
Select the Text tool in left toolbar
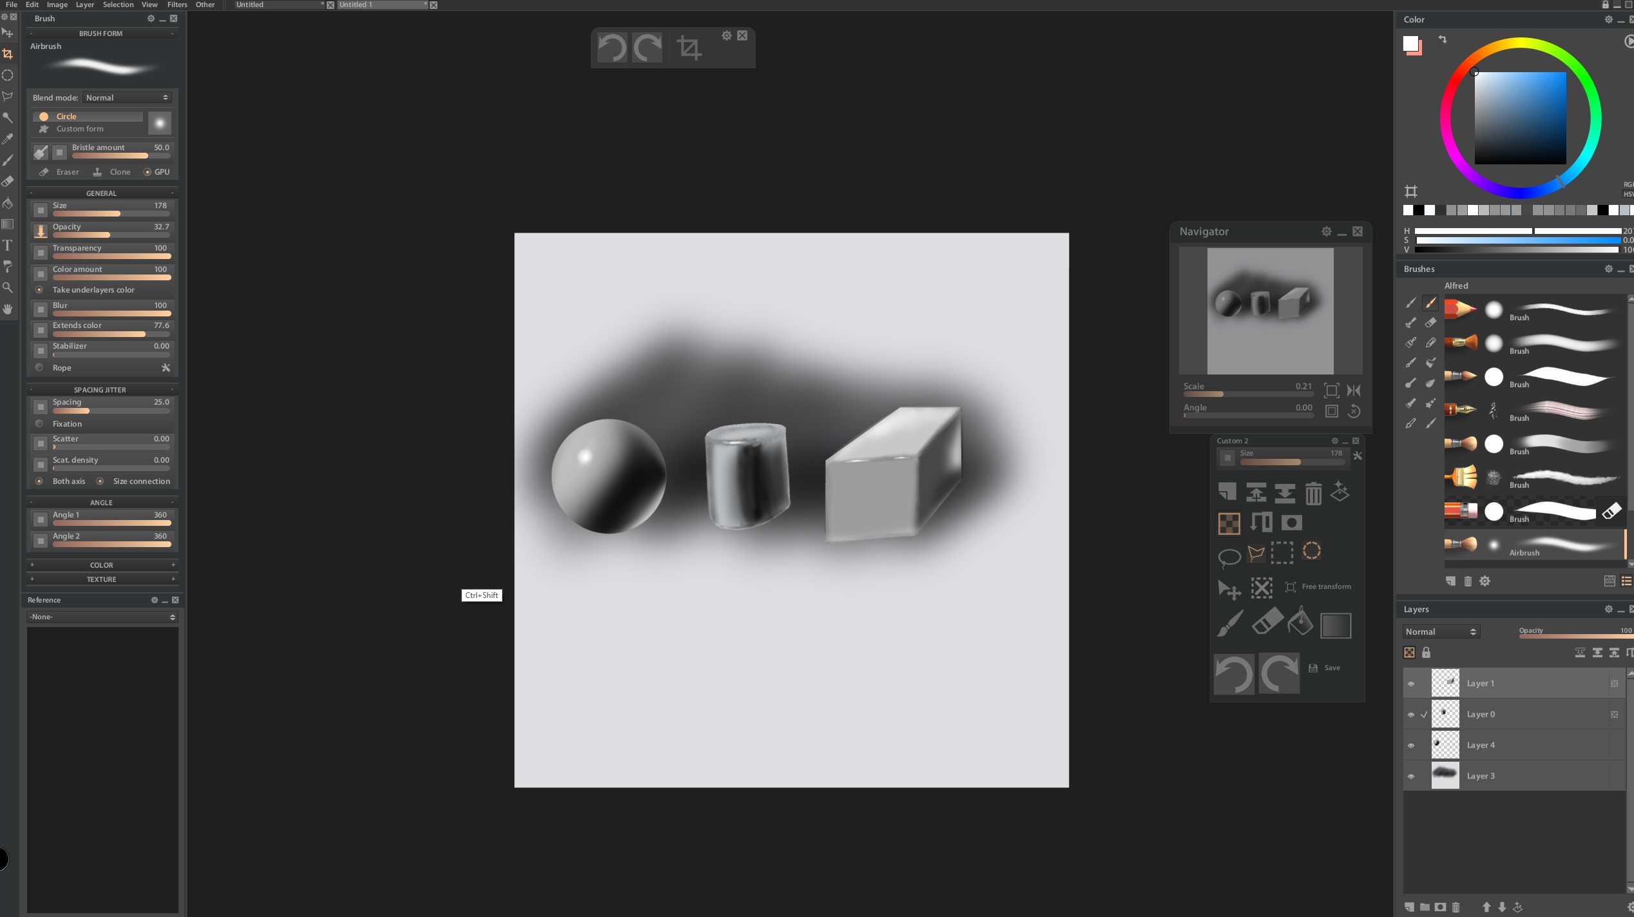8,246
